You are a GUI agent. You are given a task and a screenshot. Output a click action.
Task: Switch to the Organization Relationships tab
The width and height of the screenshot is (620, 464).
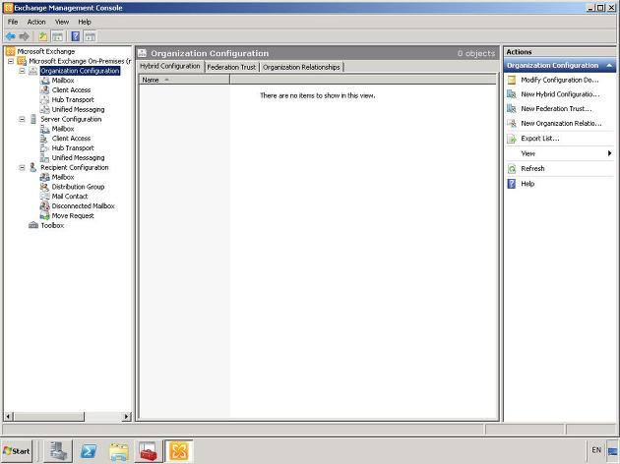pos(301,67)
